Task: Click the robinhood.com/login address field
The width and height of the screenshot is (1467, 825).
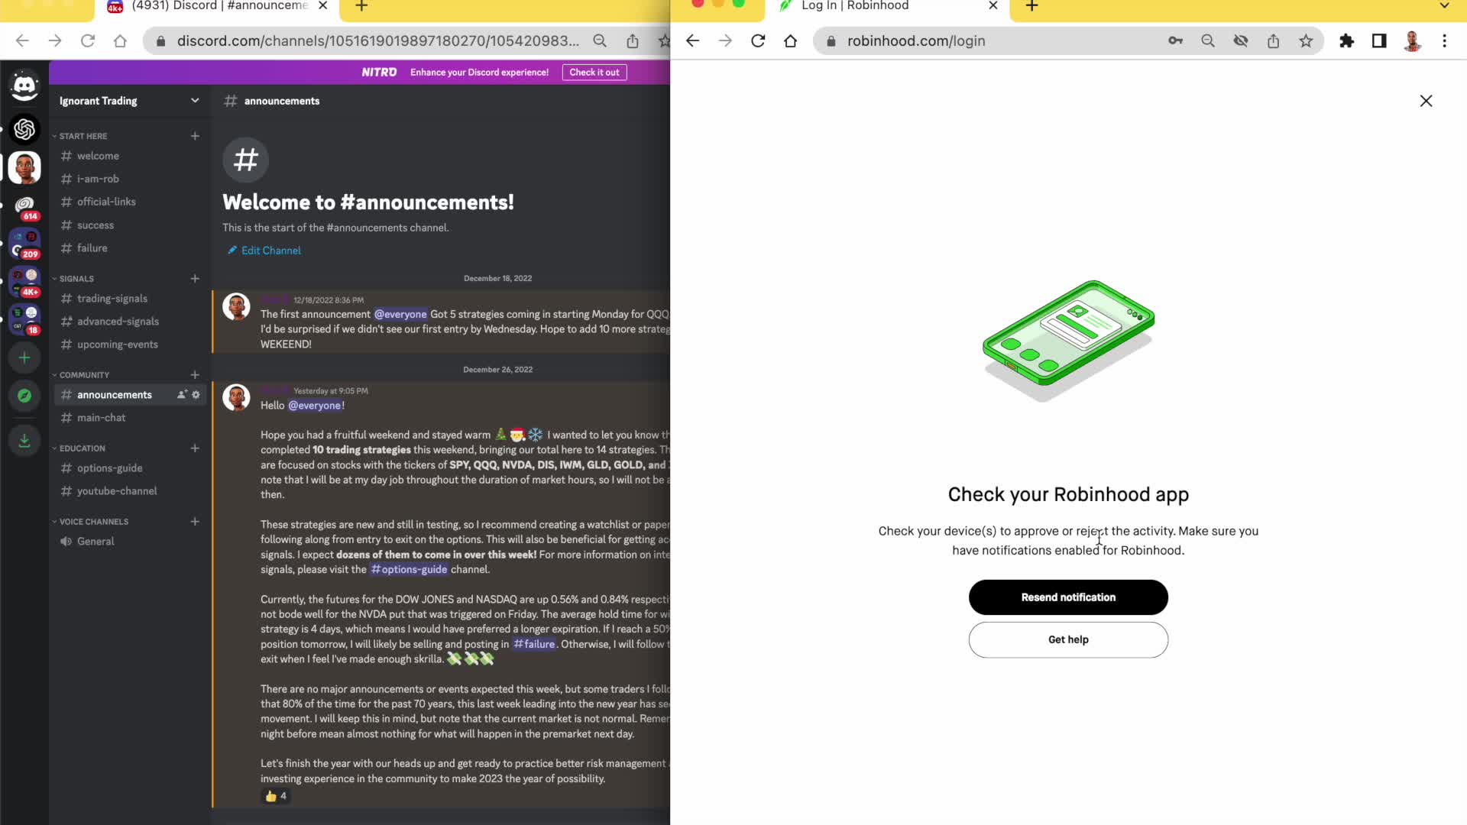Action: tap(993, 41)
